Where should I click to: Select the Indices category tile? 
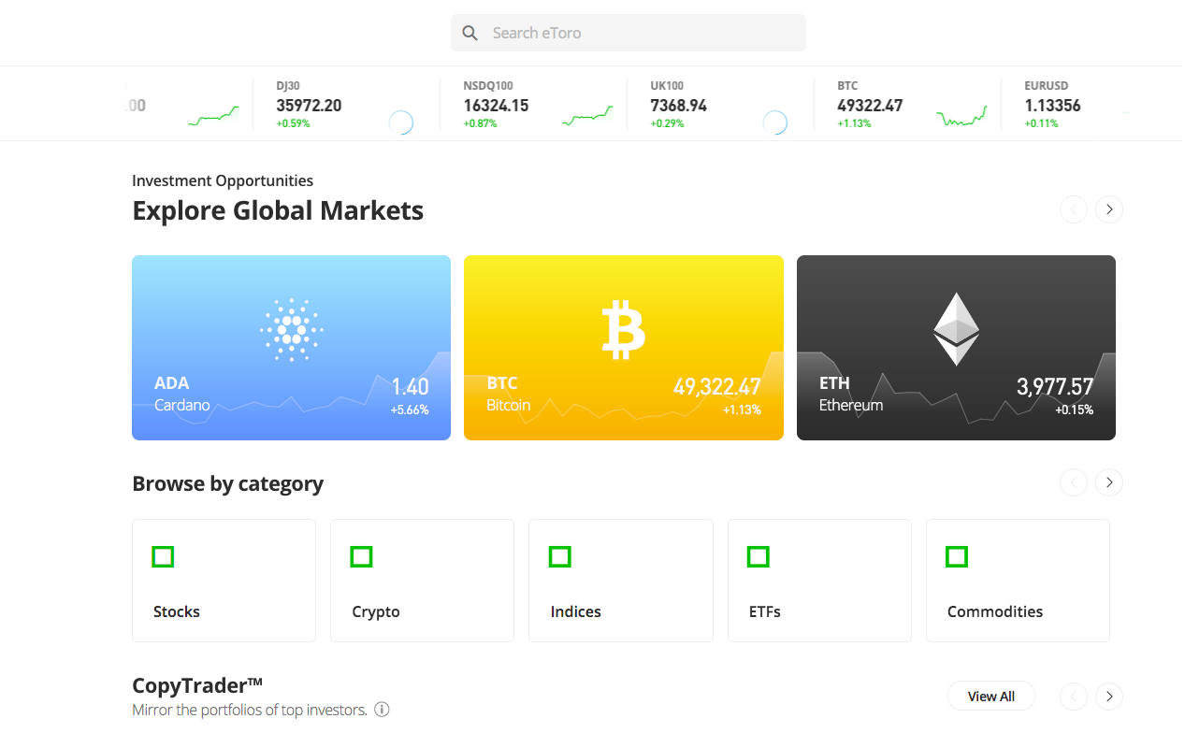click(x=621, y=581)
